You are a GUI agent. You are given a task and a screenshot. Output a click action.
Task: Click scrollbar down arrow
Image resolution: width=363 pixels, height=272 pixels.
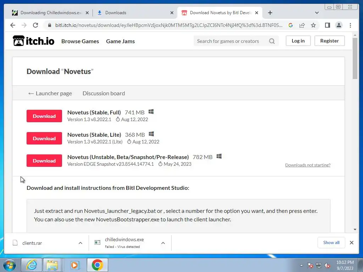click(355, 229)
